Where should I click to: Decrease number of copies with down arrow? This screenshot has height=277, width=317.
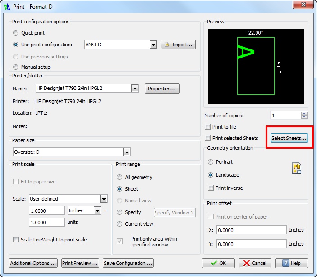click(304, 117)
